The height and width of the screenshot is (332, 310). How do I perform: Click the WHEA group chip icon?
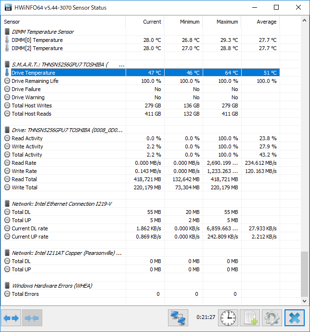click(x=7, y=285)
